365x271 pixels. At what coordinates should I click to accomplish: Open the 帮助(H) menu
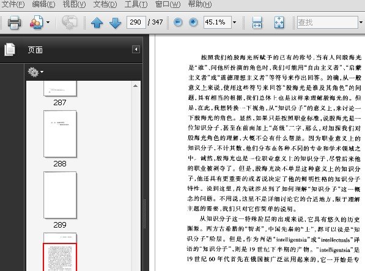coord(200,4)
